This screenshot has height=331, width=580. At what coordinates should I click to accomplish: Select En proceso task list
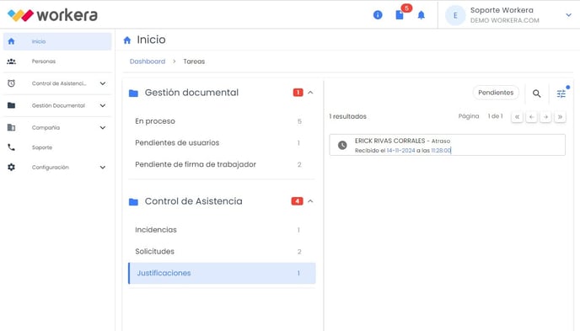[222, 121]
